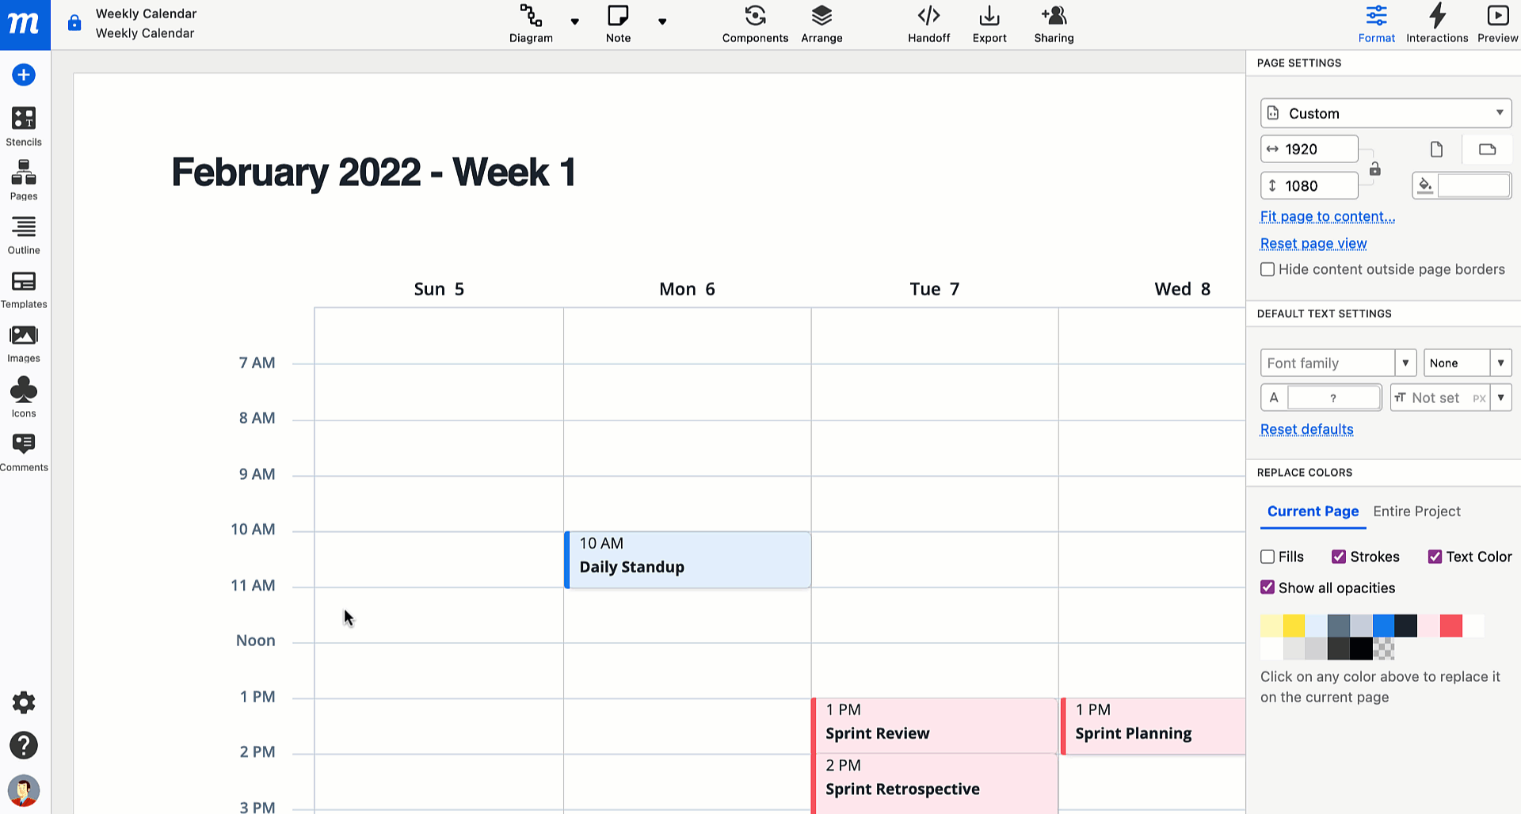
Task: Switch to the Entire Project tab
Action: [x=1416, y=512]
